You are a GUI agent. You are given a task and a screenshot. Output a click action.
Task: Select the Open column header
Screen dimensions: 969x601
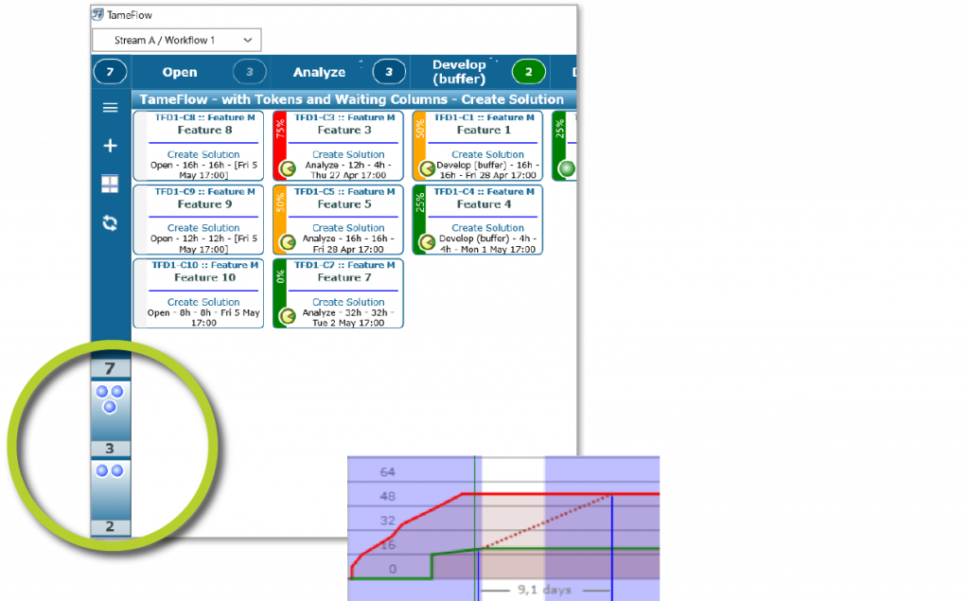tap(180, 72)
